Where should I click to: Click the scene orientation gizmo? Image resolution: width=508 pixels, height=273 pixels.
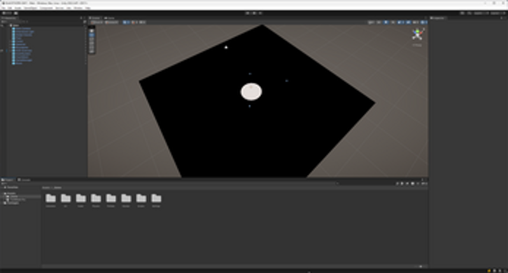pyautogui.click(x=418, y=34)
